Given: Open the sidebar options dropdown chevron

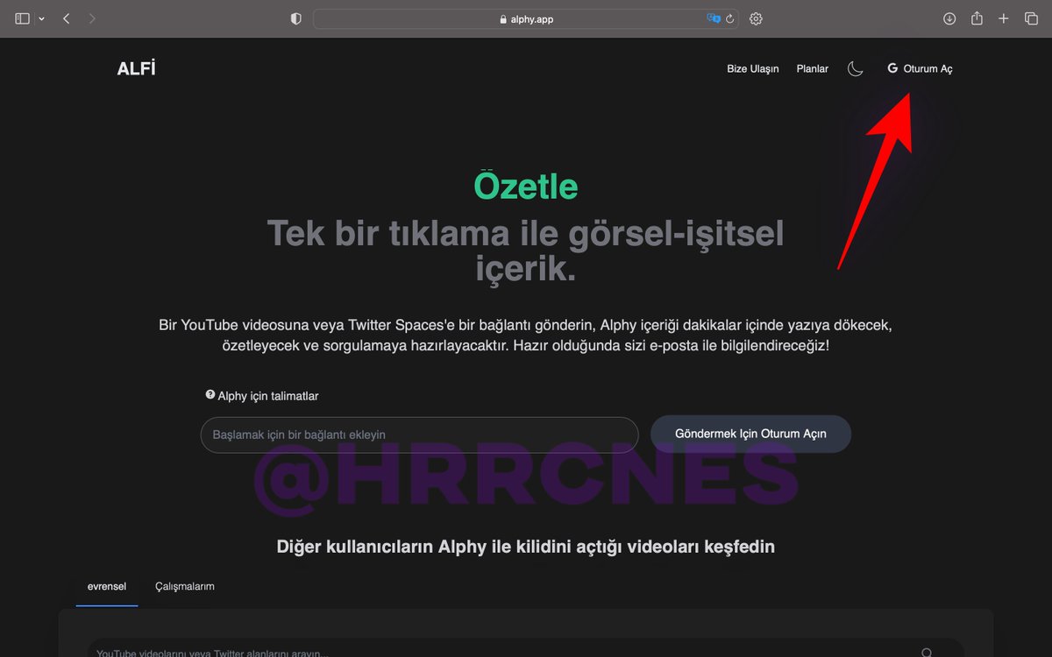Looking at the screenshot, I should tap(41, 18).
